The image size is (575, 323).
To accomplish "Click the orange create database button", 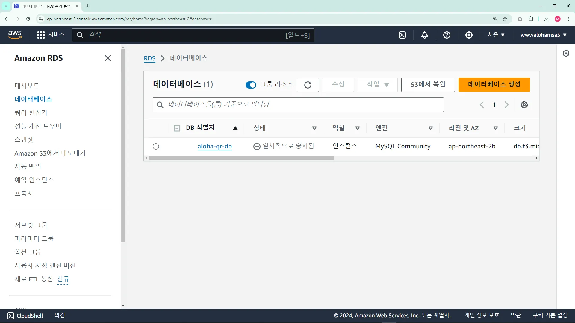I will point(494,85).
